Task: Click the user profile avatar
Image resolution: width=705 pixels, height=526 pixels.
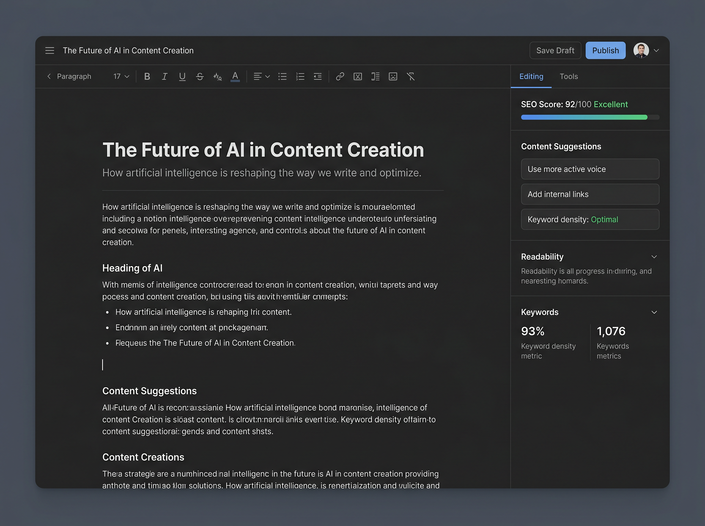Action: click(641, 50)
